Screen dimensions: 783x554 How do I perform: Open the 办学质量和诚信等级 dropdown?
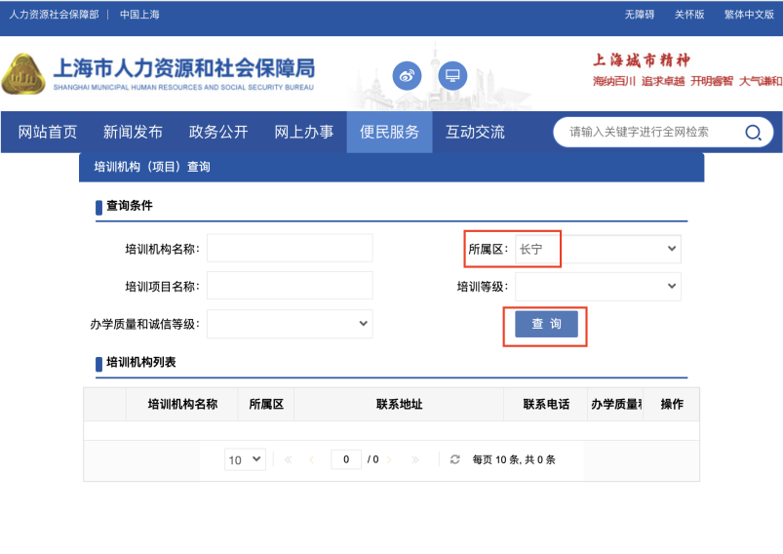290,324
